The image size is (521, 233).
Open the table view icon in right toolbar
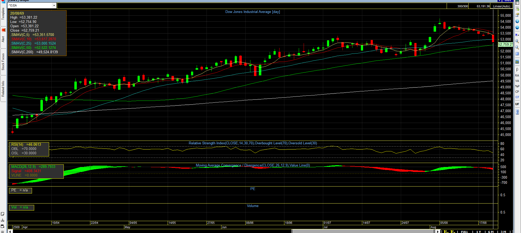pyautogui.click(x=517, y=2)
